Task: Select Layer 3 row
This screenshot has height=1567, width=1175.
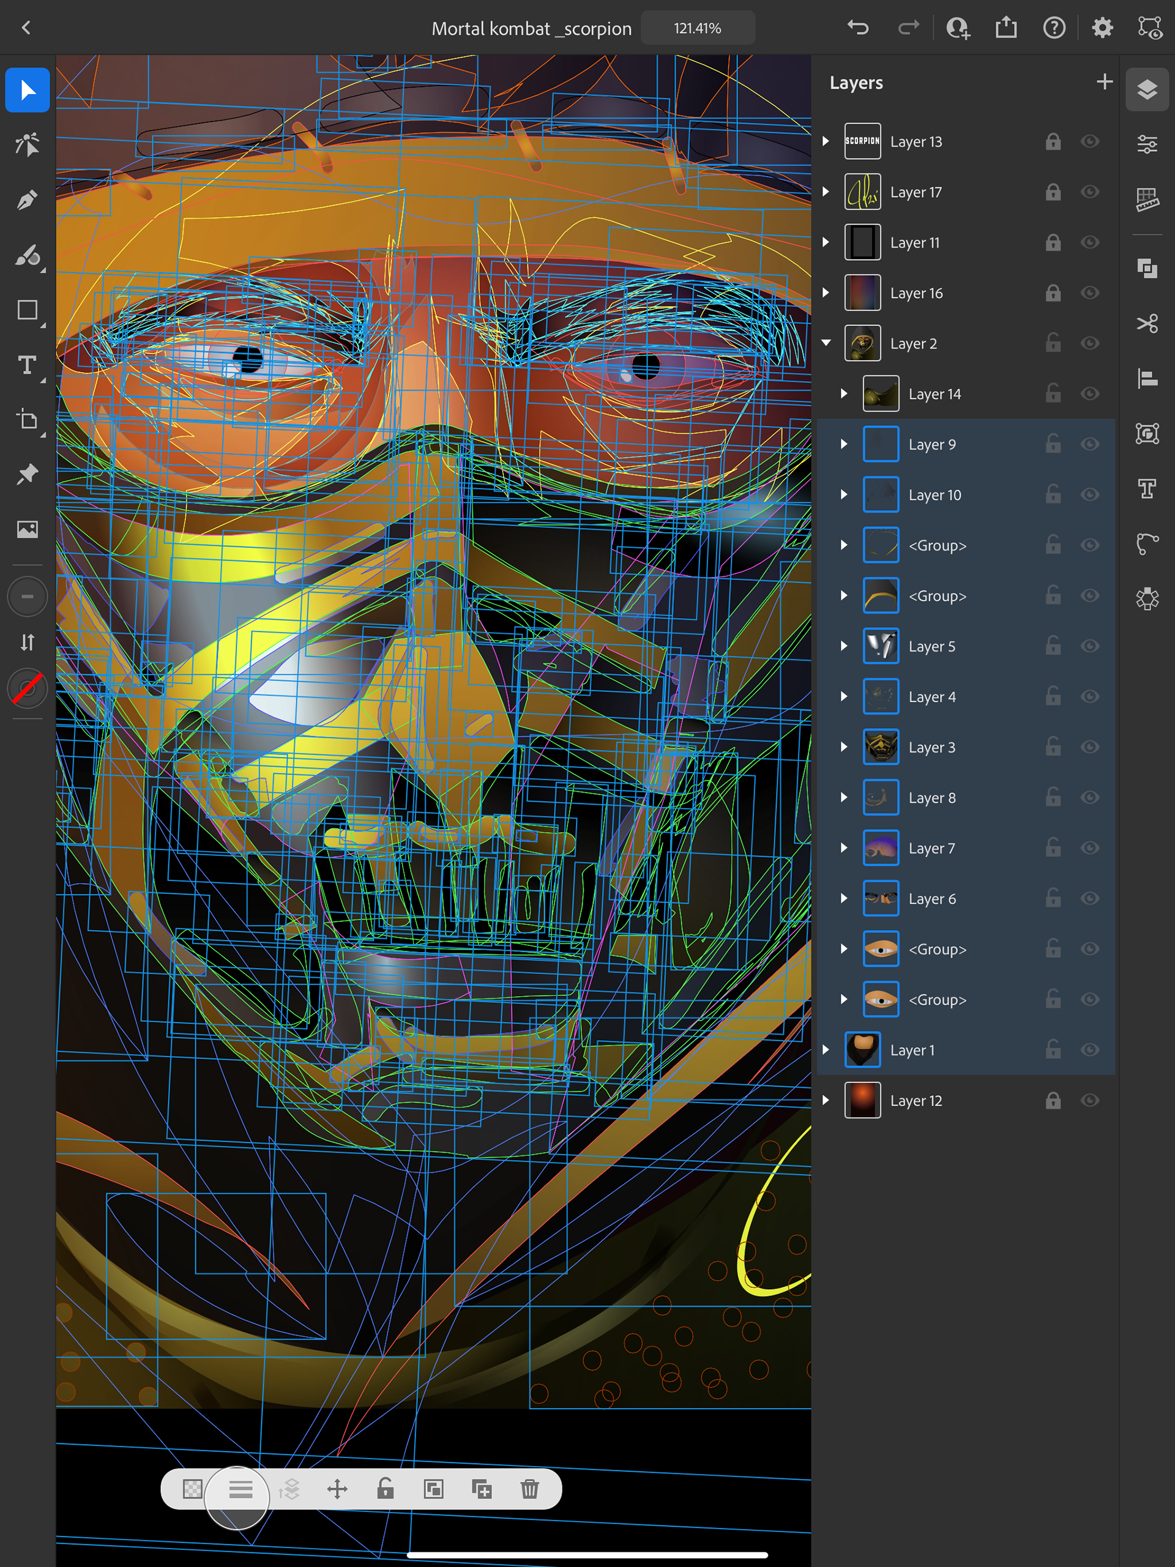Action: point(931,747)
